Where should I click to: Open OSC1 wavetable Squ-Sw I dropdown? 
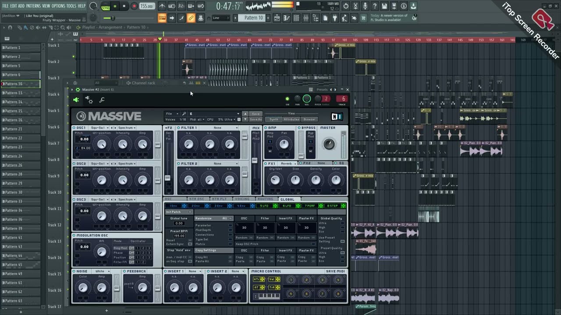coord(99,128)
